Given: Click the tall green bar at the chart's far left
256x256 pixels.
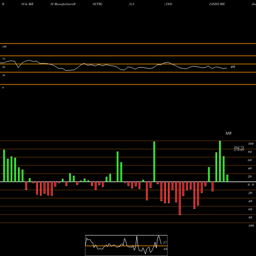Looking at the screenshot, I should point(4,166).
